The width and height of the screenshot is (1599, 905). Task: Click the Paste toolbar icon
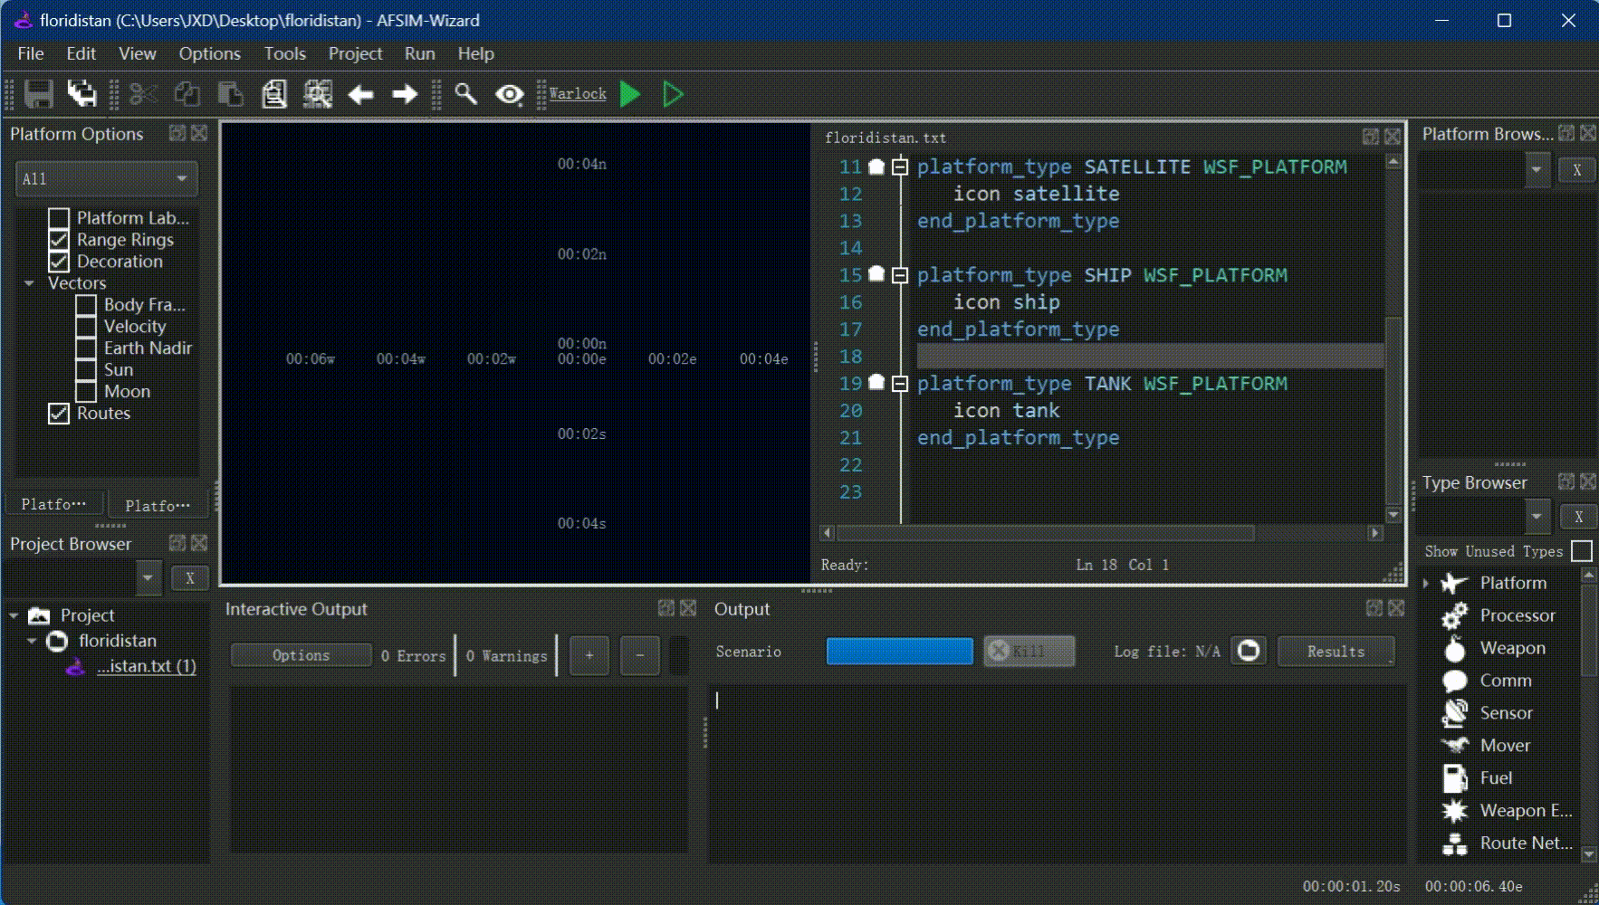pyautogui.click(x=231, y=94)
